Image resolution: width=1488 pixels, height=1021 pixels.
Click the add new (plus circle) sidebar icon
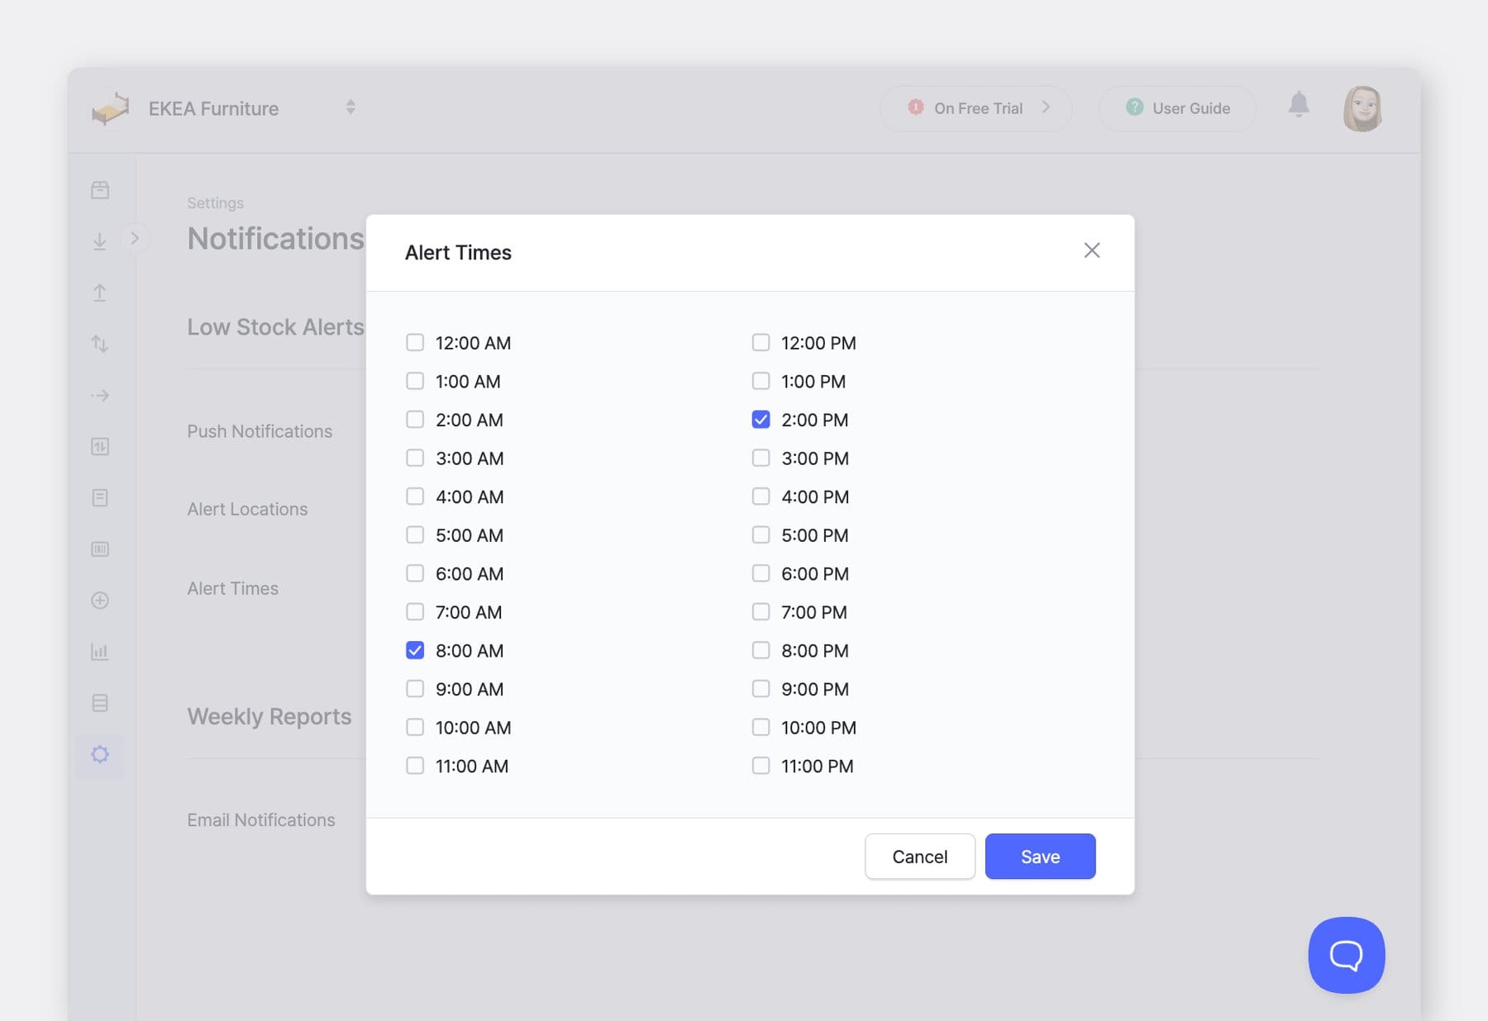100,600
